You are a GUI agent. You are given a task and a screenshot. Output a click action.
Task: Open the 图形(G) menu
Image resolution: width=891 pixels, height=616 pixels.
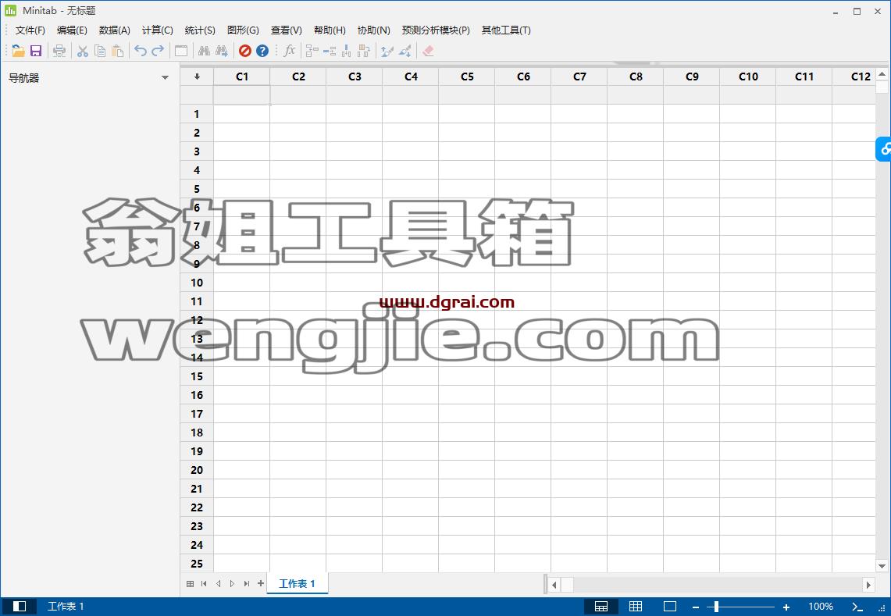(243, 30)
